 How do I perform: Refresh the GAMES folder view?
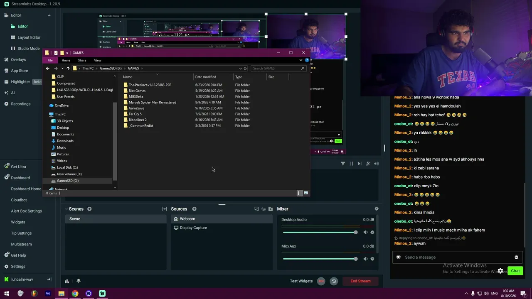pyautogui.click(x=245, y=69)
